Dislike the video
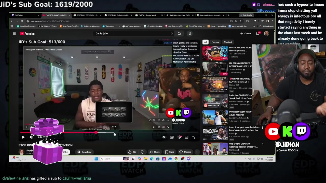This screenshot has width=326, height=183. (x=142, y=152)
